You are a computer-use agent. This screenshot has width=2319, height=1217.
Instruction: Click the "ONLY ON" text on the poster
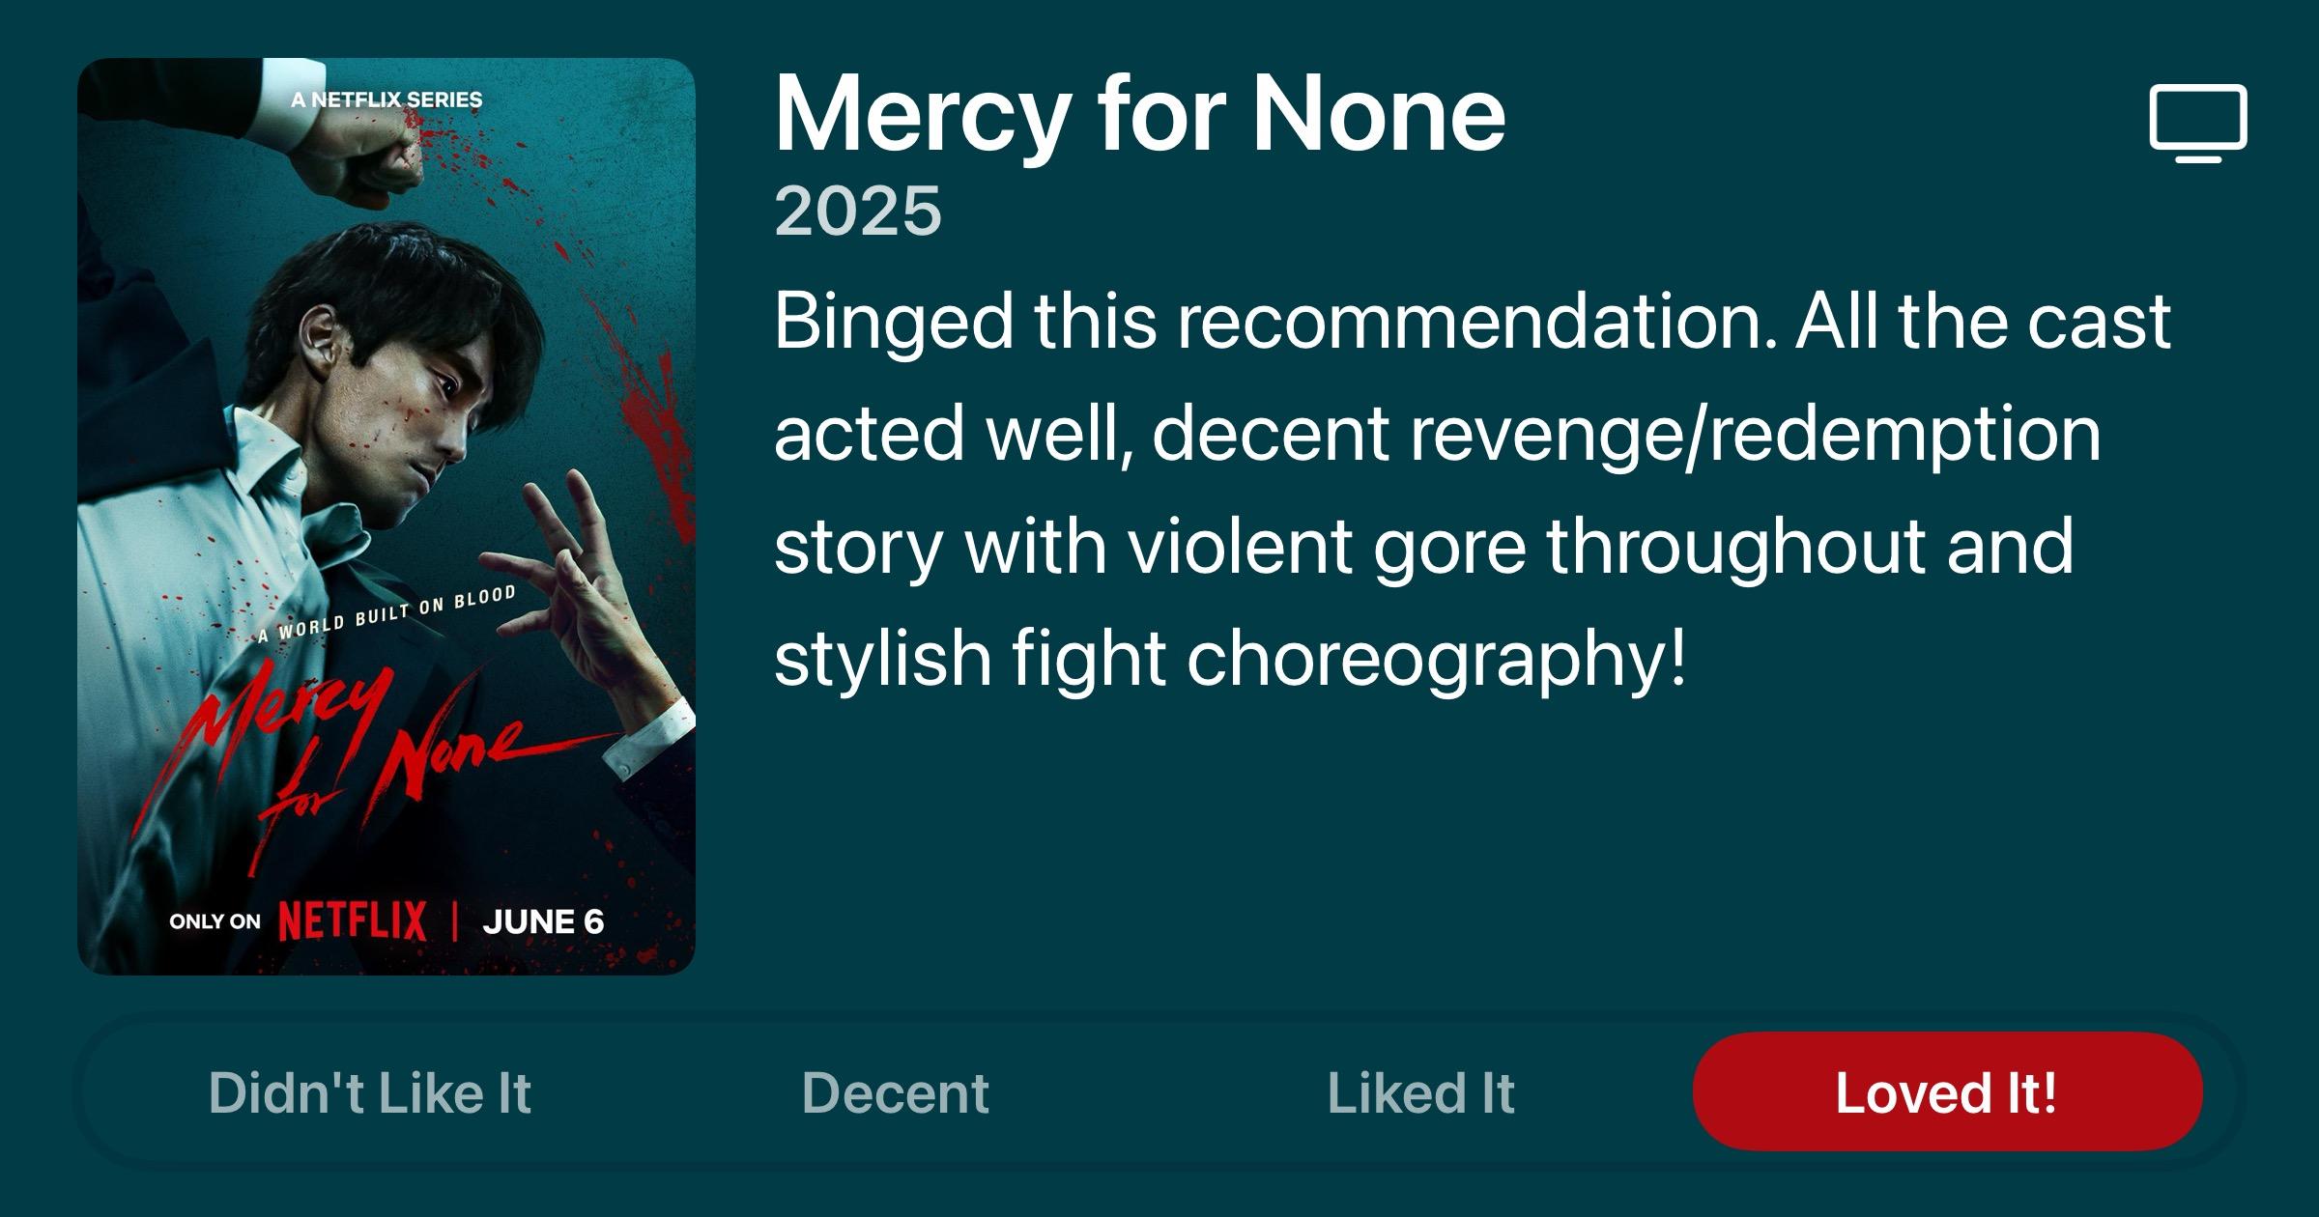(x=215, y=921)
